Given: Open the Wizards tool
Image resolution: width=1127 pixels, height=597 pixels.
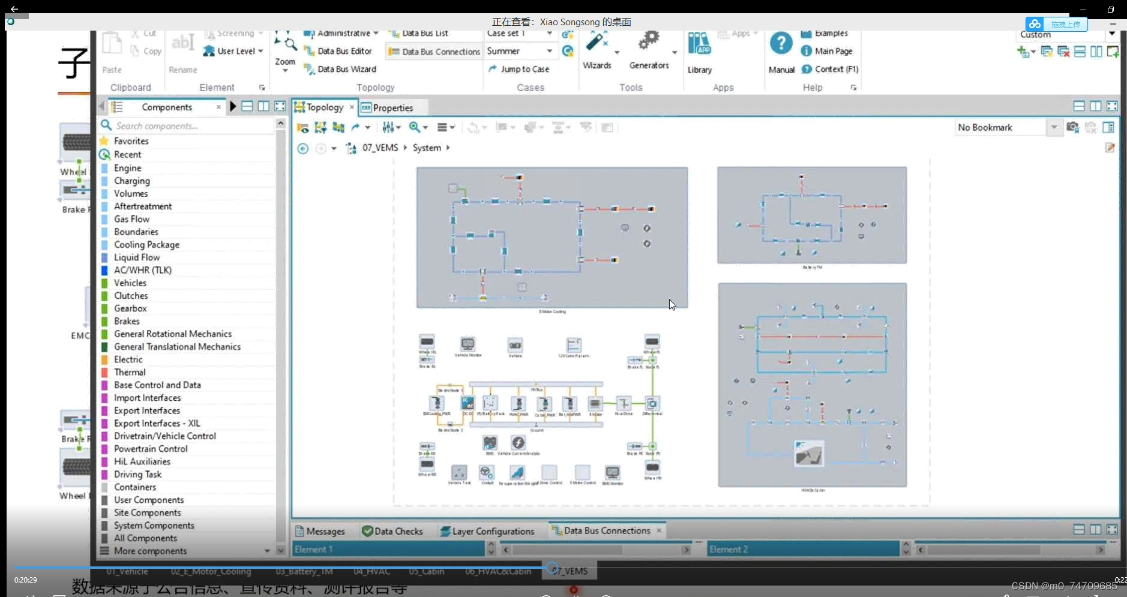Looking at the screenshot, I should (597, 50).
